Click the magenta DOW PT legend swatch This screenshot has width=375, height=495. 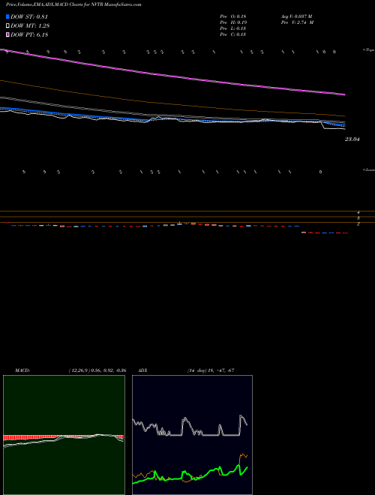(x=8, y=35)
